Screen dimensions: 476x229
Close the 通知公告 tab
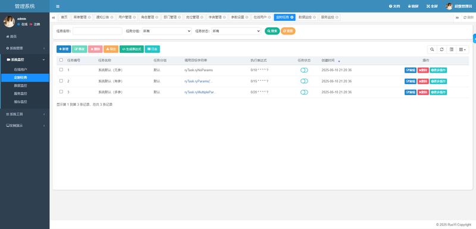click(112, 17)
